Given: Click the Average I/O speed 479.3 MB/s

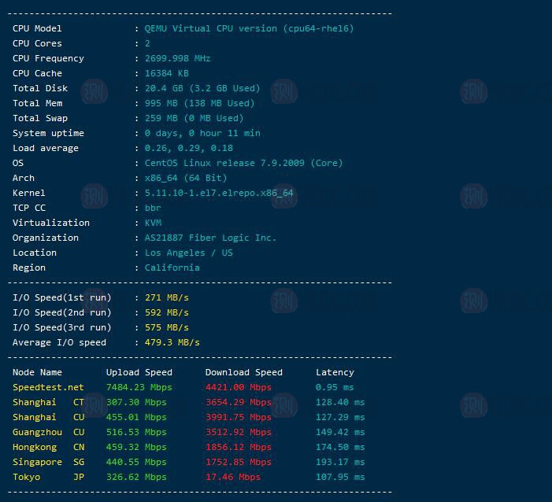Looking at the screenshot, I should [x=172, y=342].
